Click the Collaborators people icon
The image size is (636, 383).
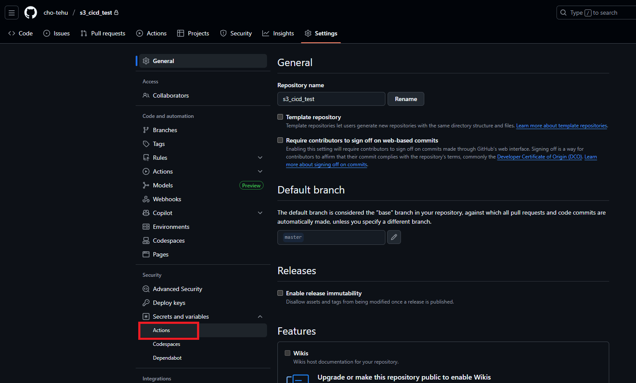146,95
